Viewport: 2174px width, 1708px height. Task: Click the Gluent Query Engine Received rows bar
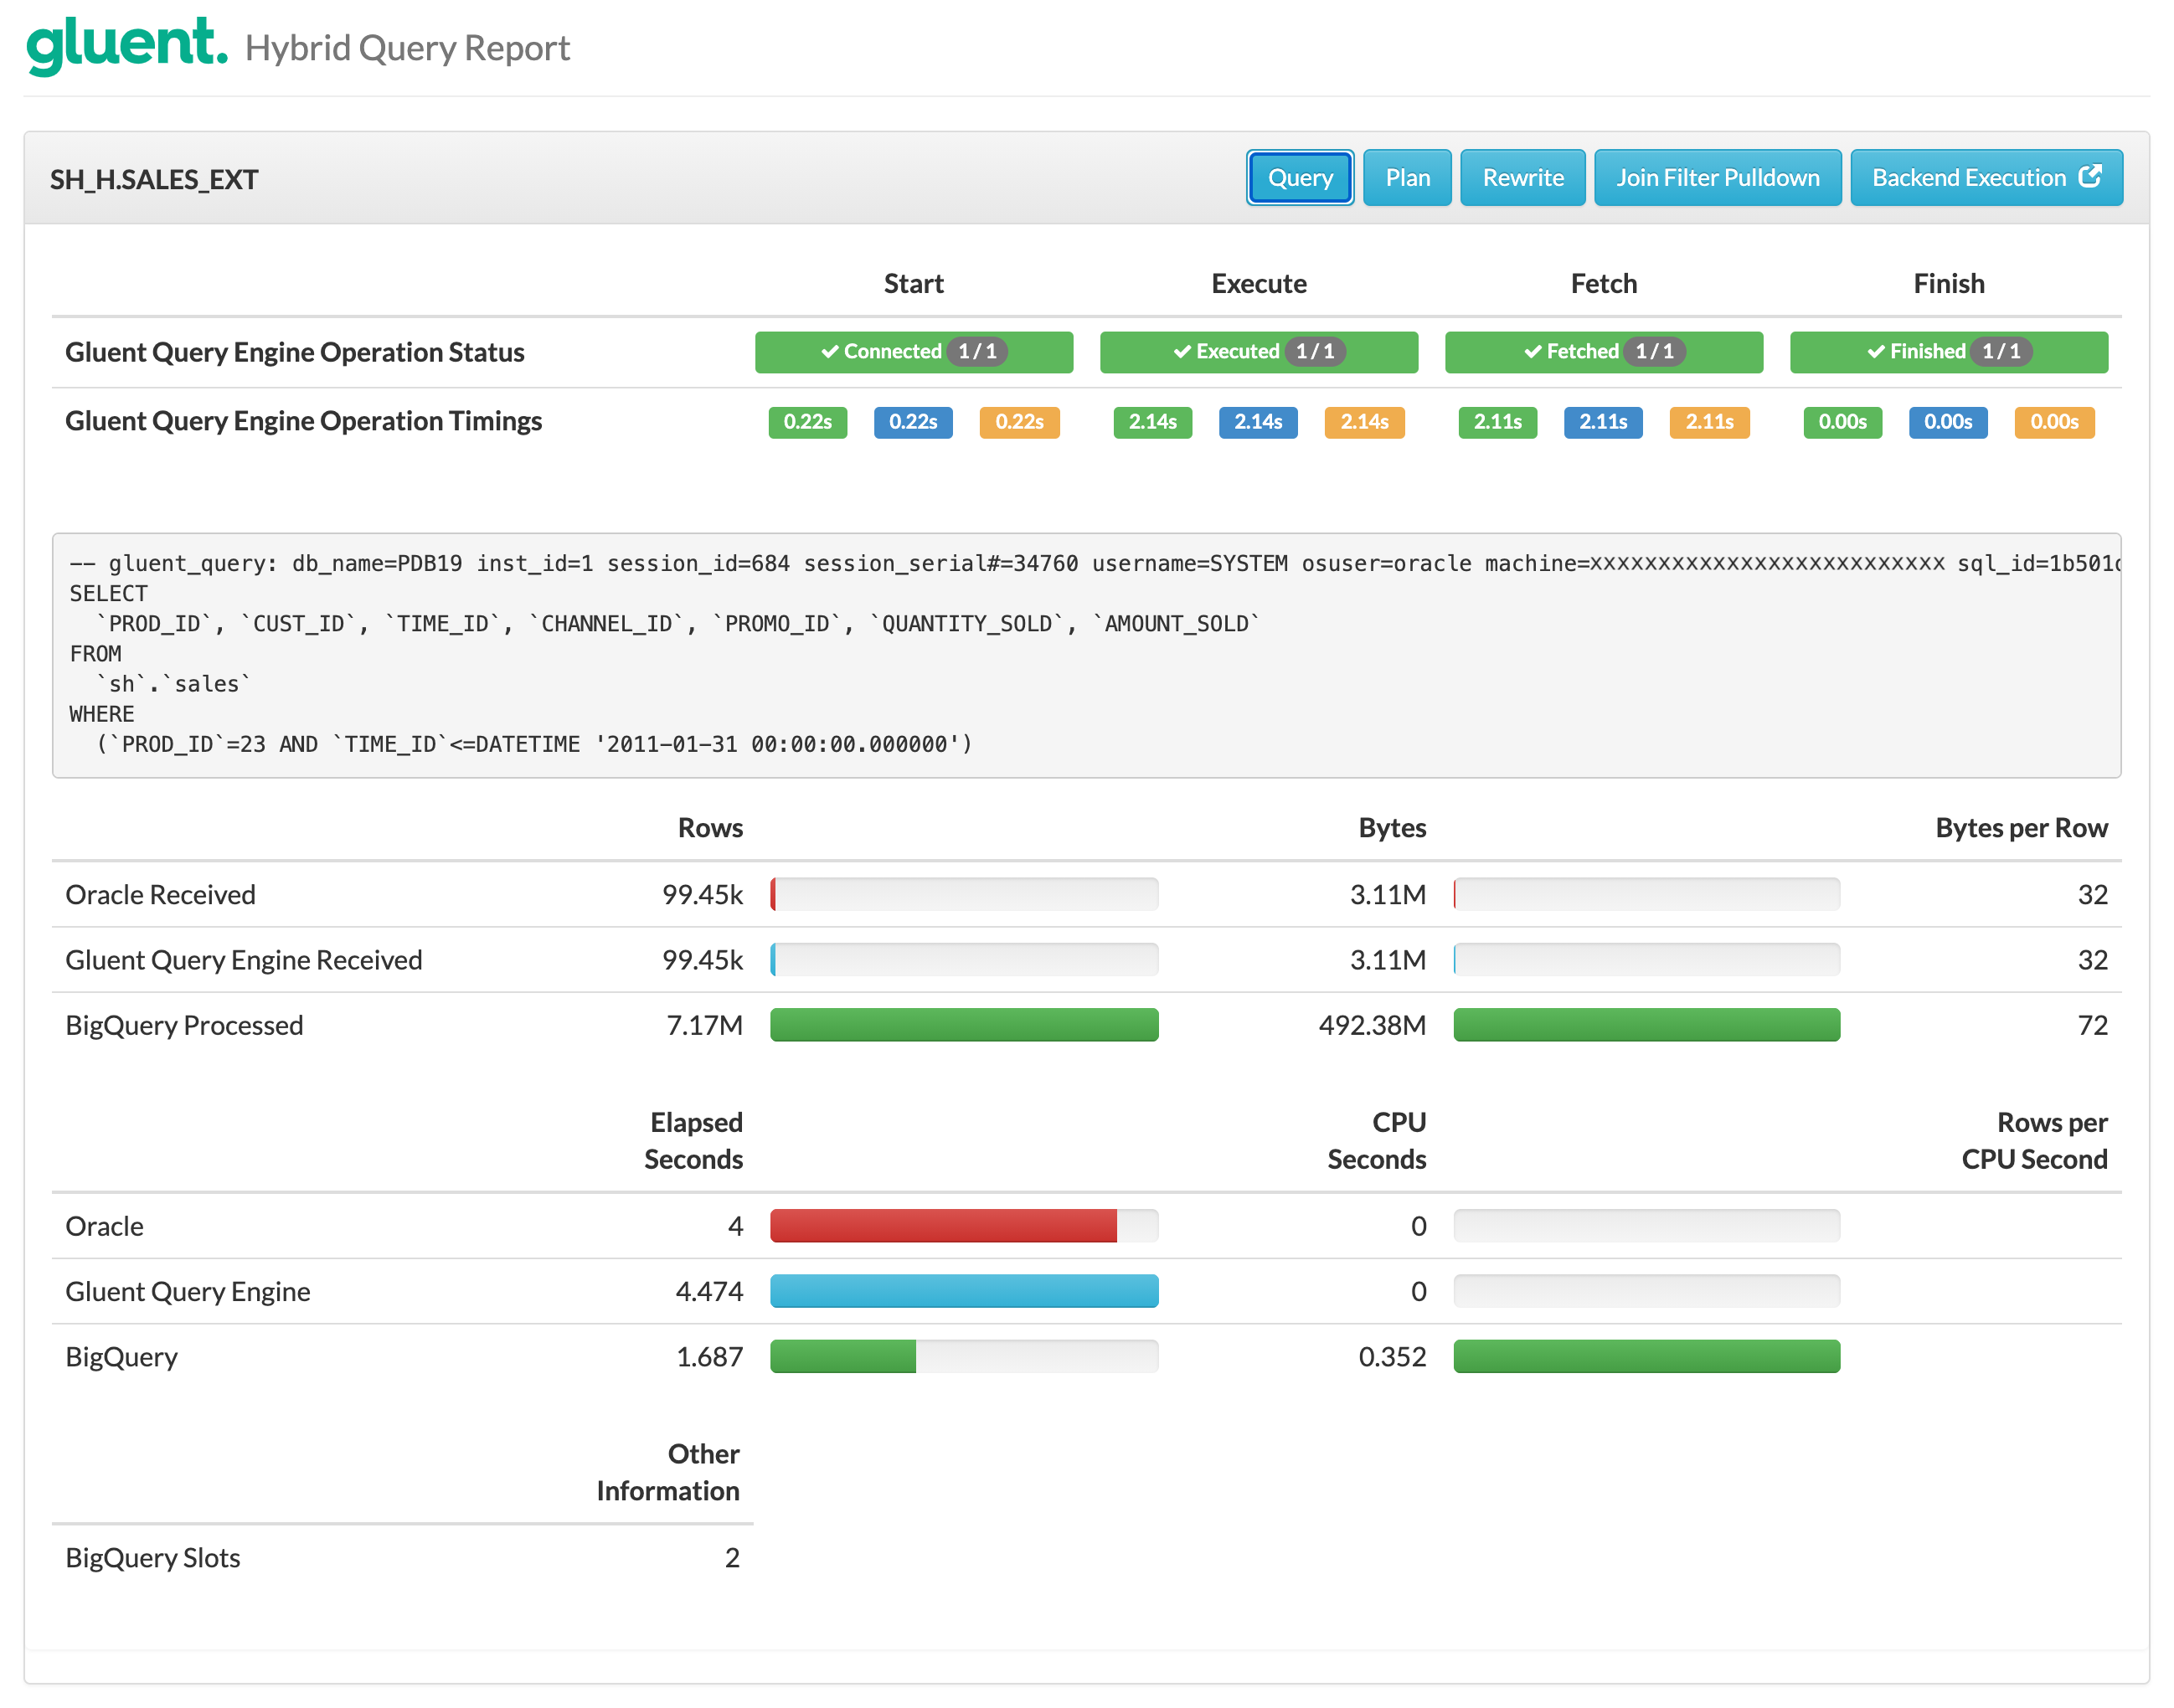(964, 960)
